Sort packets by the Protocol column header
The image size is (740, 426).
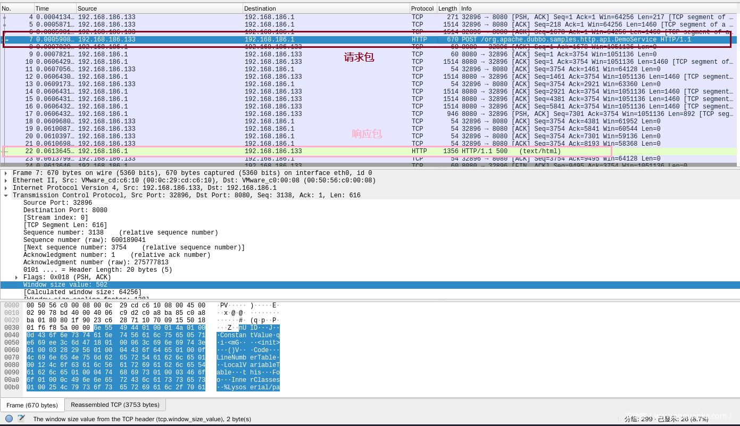(x=422, y=9)
